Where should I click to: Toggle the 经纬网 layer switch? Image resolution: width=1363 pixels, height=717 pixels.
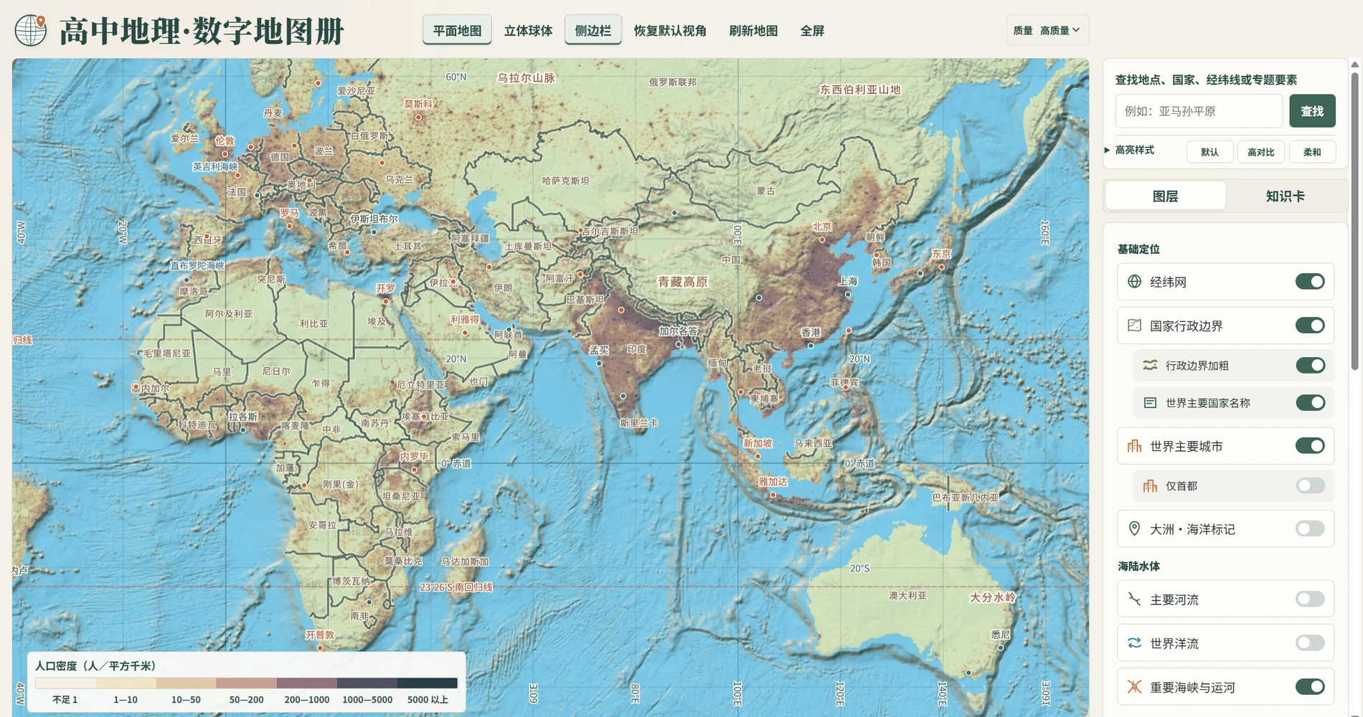(1310, 282)
